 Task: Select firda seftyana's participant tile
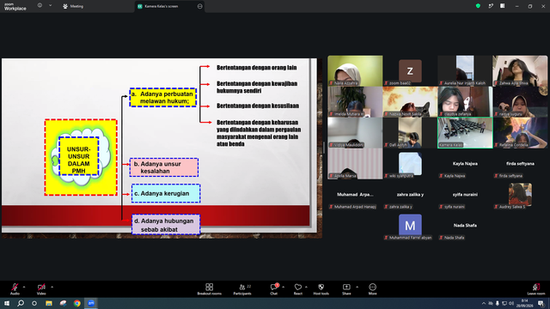[x=520, y=164]
